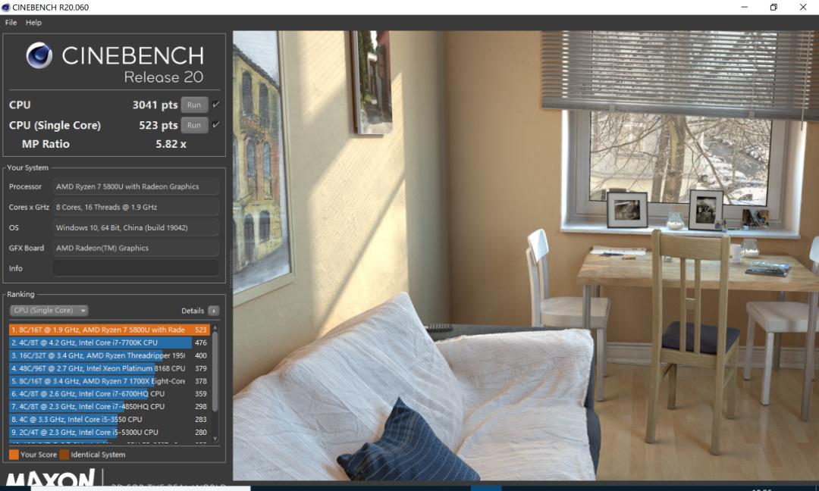Image resolution: width=819 pixels, height=491 pixels.
Task: Click the single core score 523 pts
Action: click(x=158, y=125)
